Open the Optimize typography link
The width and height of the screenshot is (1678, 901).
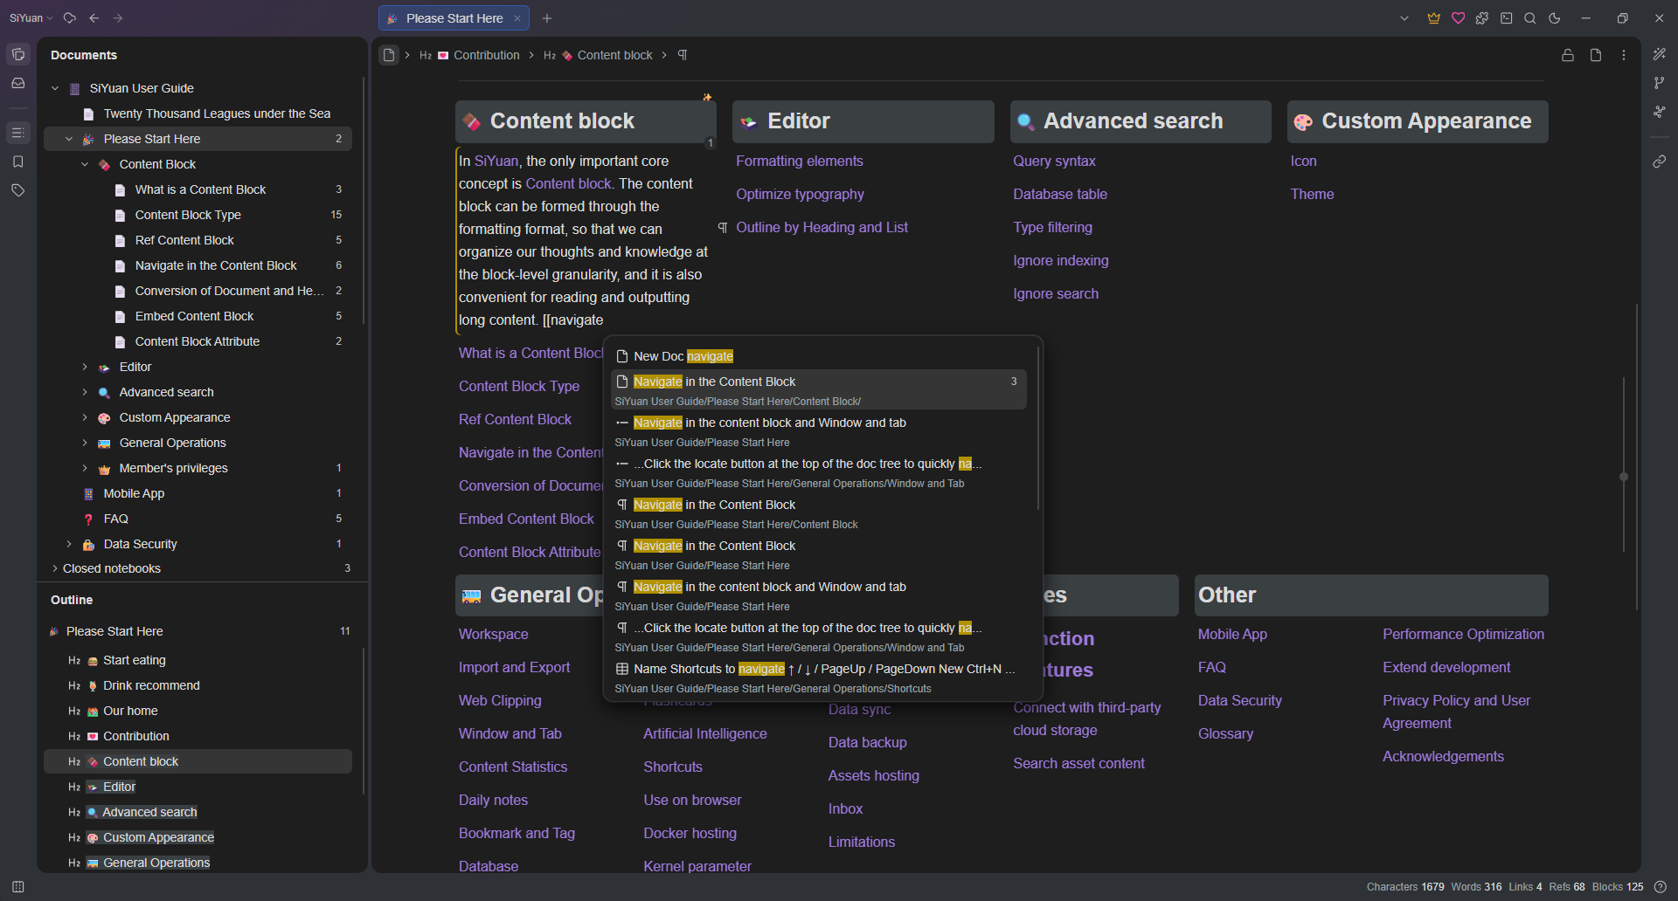pos(800,194)
